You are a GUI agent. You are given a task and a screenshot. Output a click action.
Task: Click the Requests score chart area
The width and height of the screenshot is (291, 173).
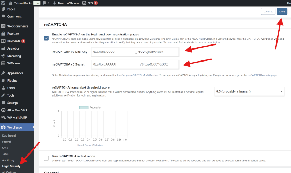94,123
